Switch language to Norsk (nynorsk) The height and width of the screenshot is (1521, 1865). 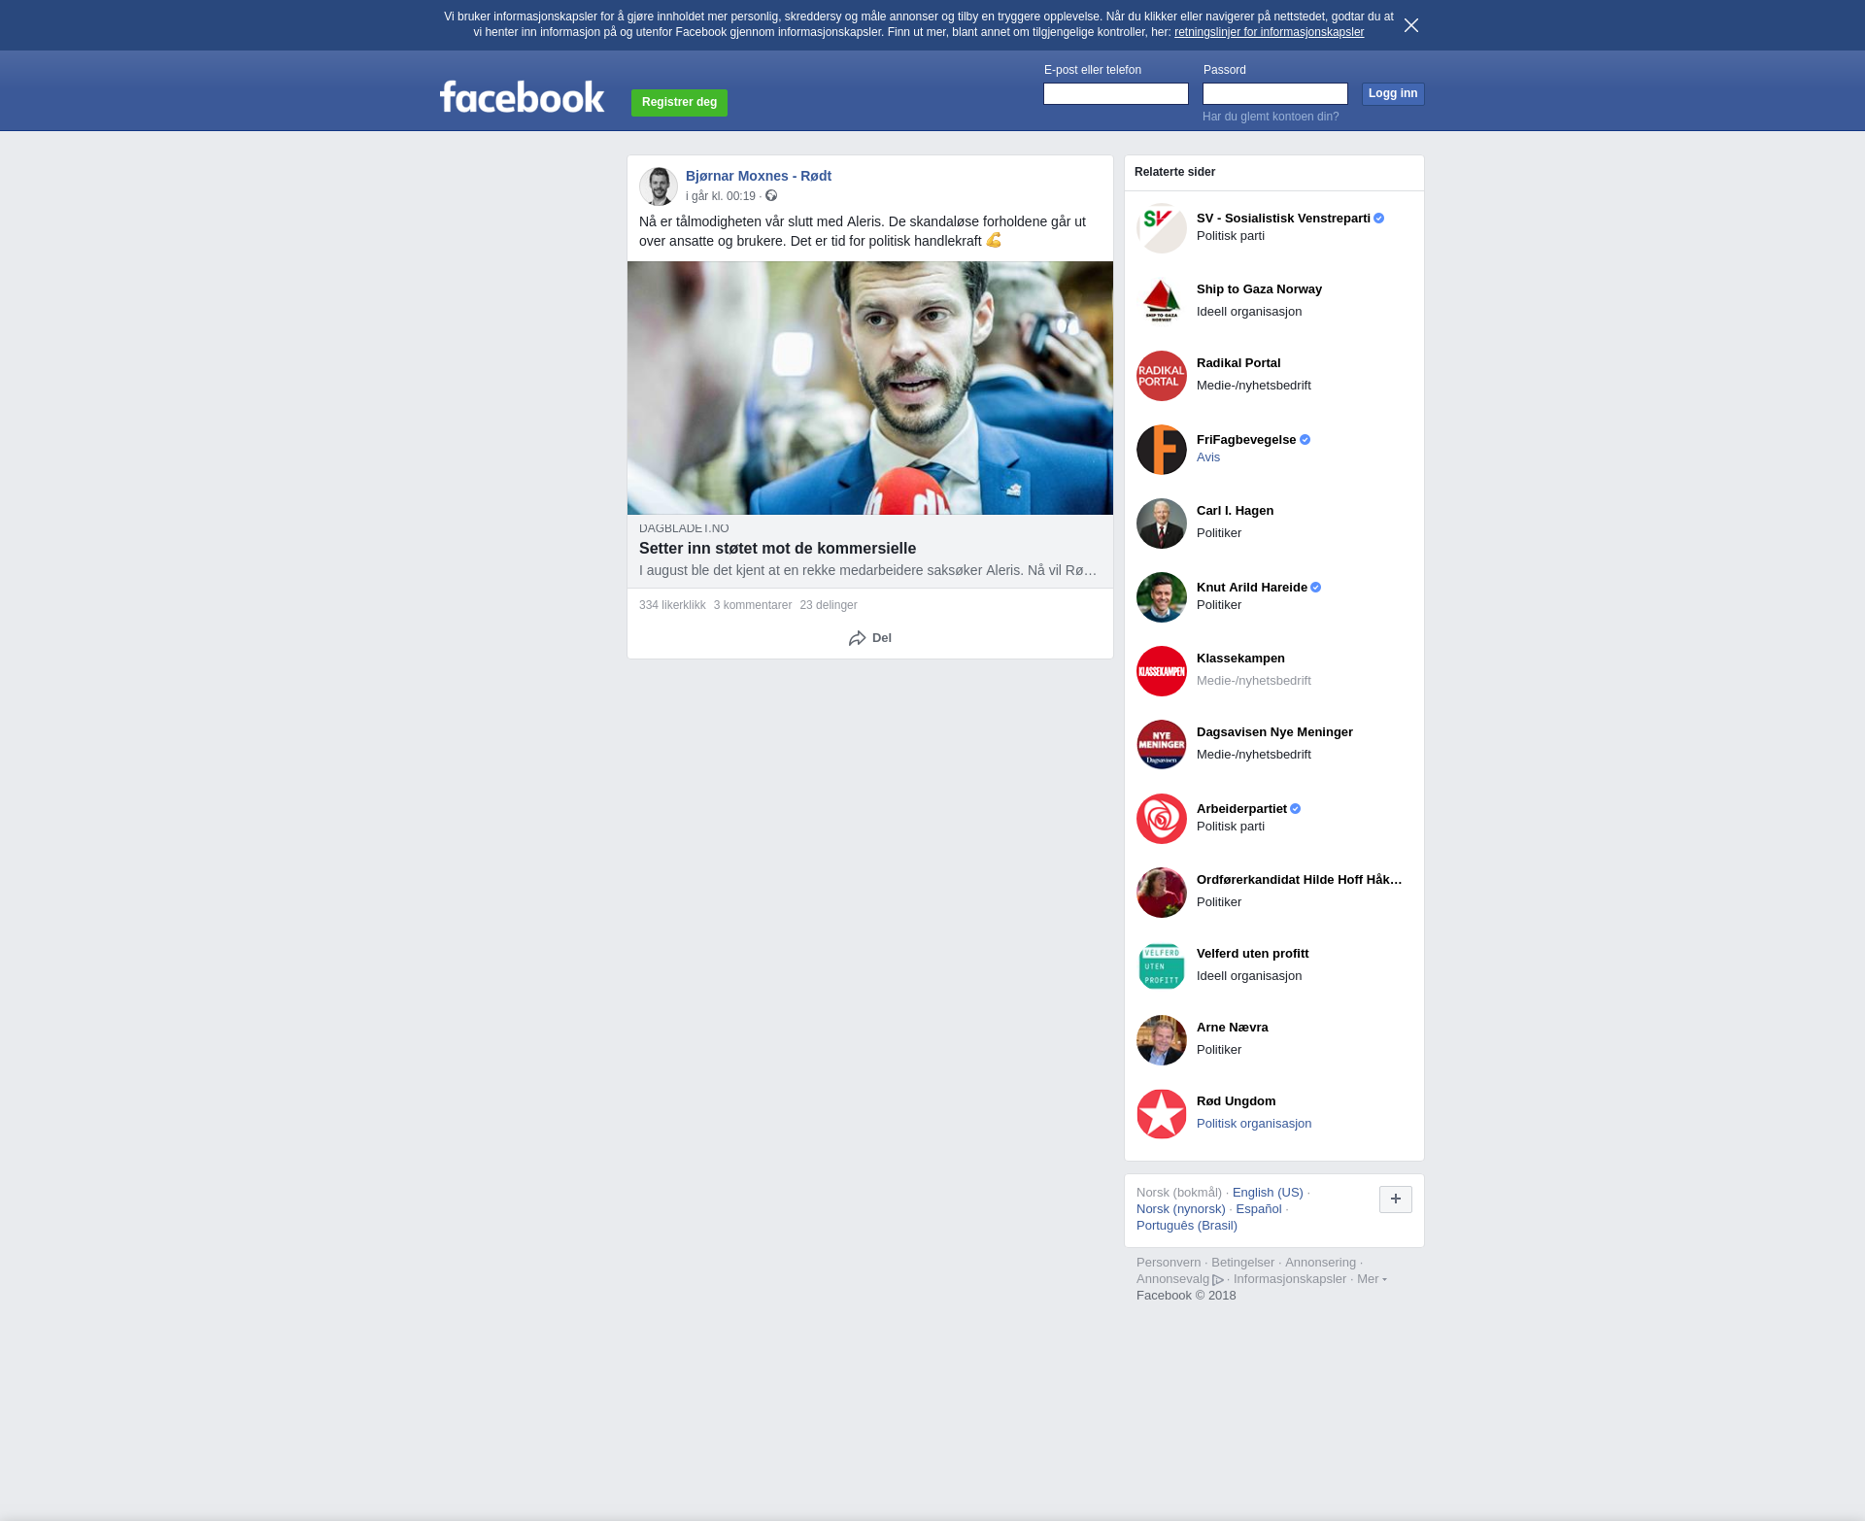click(1181, 1209)
